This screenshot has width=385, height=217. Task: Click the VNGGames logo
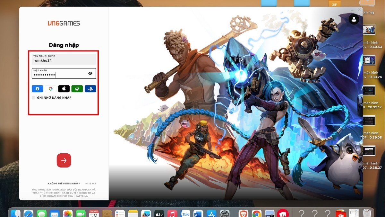point(64,23)
